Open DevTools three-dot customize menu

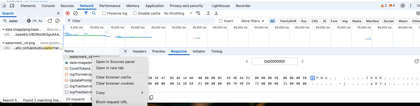click(x=411, y=6)
